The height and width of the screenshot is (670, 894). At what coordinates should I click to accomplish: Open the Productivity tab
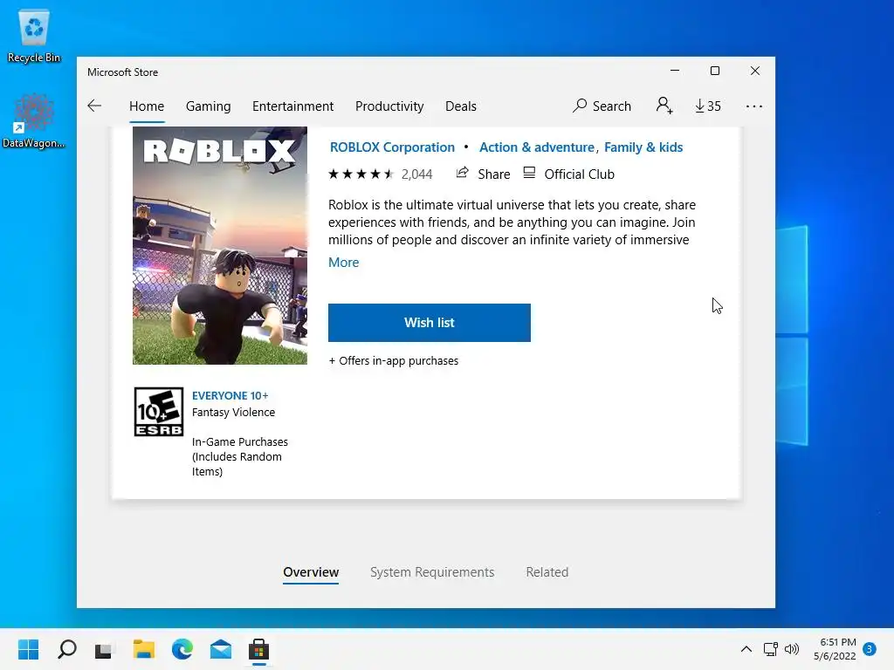pyautogui.click(x=389, y=106)
